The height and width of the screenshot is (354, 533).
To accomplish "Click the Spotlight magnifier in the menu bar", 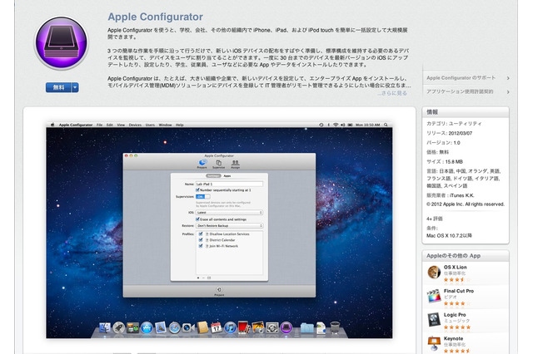I will pos(386,125).
